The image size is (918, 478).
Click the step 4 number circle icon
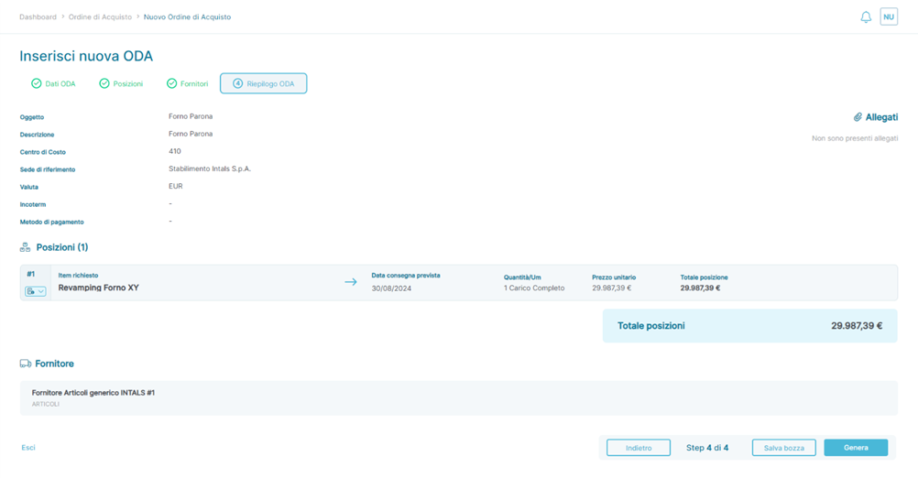tap(237, 83)
